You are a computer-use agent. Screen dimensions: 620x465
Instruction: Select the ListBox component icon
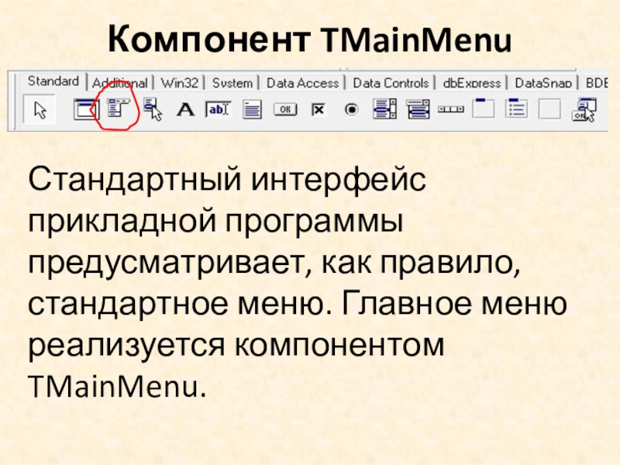384,108
